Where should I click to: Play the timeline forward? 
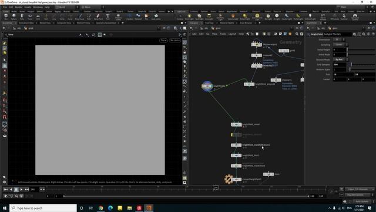21,190
